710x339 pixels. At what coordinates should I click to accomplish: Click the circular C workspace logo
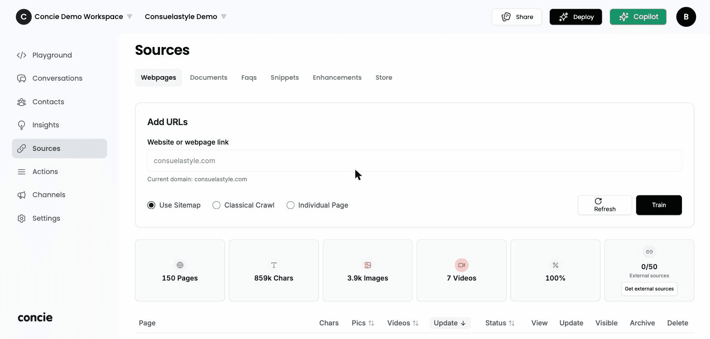pyautogui.click(x=24, y=17)
